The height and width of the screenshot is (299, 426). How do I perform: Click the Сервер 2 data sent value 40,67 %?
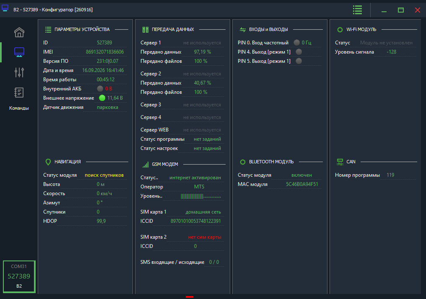pos(203,83)
